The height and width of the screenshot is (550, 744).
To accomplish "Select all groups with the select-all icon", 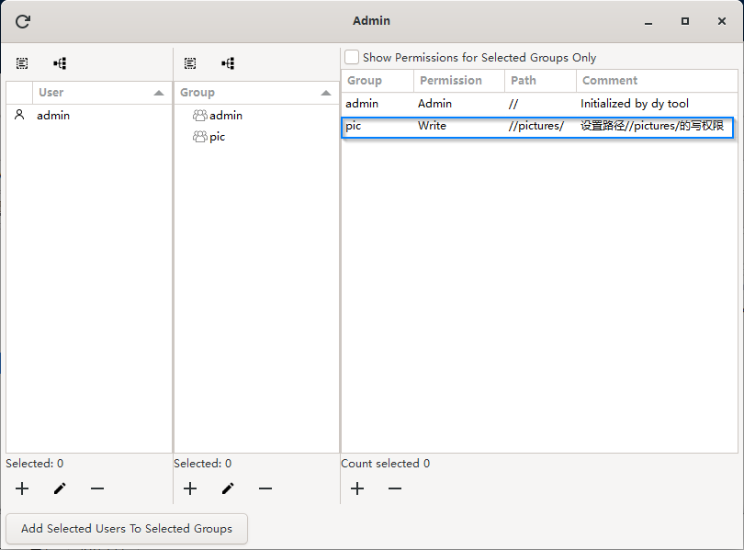I will click(190, 63).
